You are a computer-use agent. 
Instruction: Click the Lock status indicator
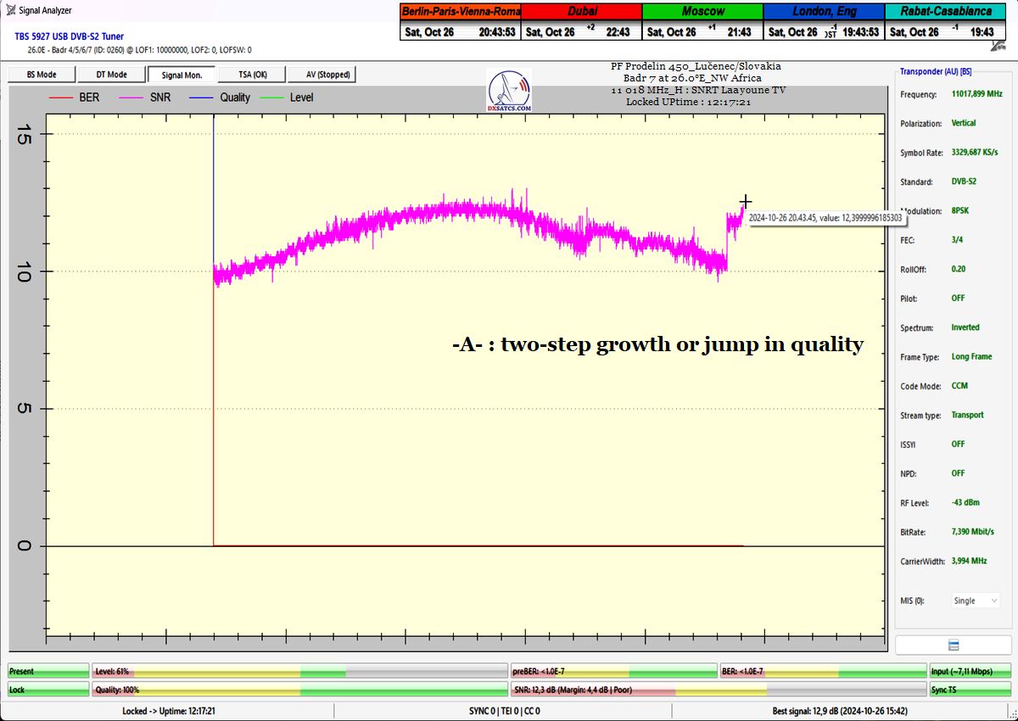[48, 690]
